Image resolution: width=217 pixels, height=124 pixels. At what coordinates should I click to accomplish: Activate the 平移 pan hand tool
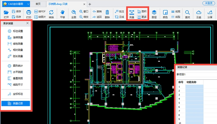(x=62, y=14)
